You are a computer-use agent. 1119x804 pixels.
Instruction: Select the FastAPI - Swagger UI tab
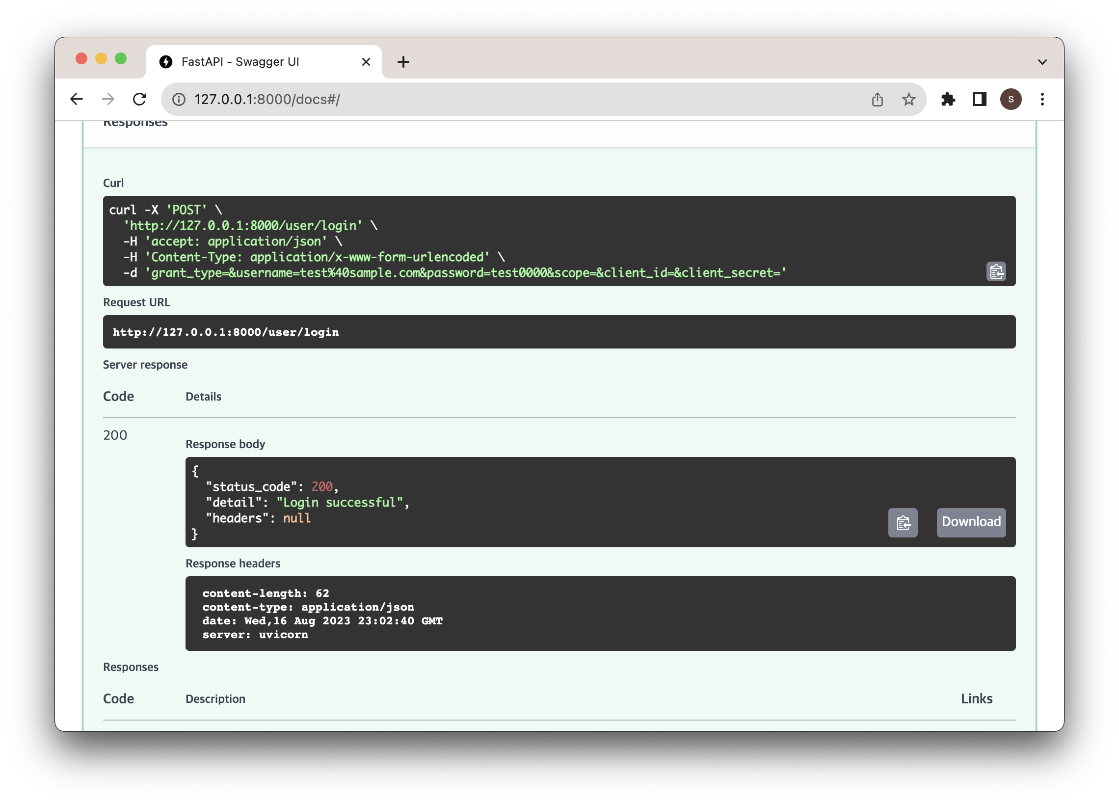(x=240, y=62)
